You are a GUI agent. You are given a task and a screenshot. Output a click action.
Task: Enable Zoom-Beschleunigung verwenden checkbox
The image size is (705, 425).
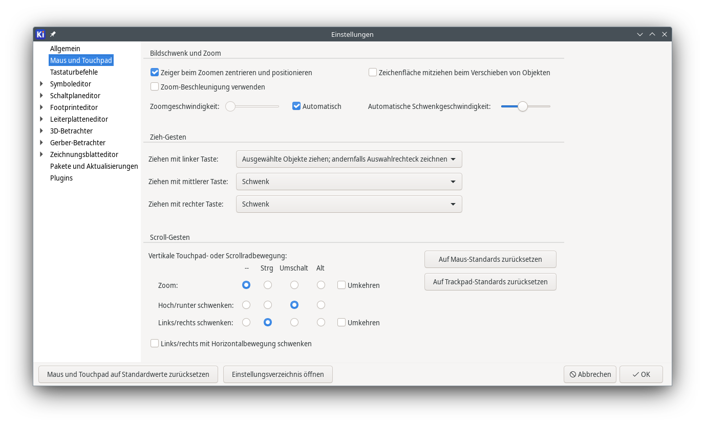pos(155,87)
